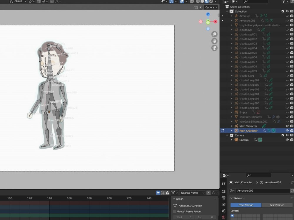The width and height of the screenshot is (294, 220).
Task: Click the green Y axis gizmo ball
Action: pos(208,23)
